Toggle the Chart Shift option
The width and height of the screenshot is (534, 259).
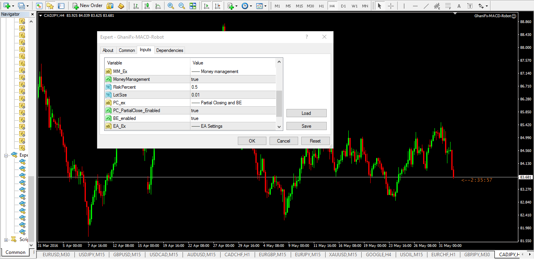click(217, 5)
